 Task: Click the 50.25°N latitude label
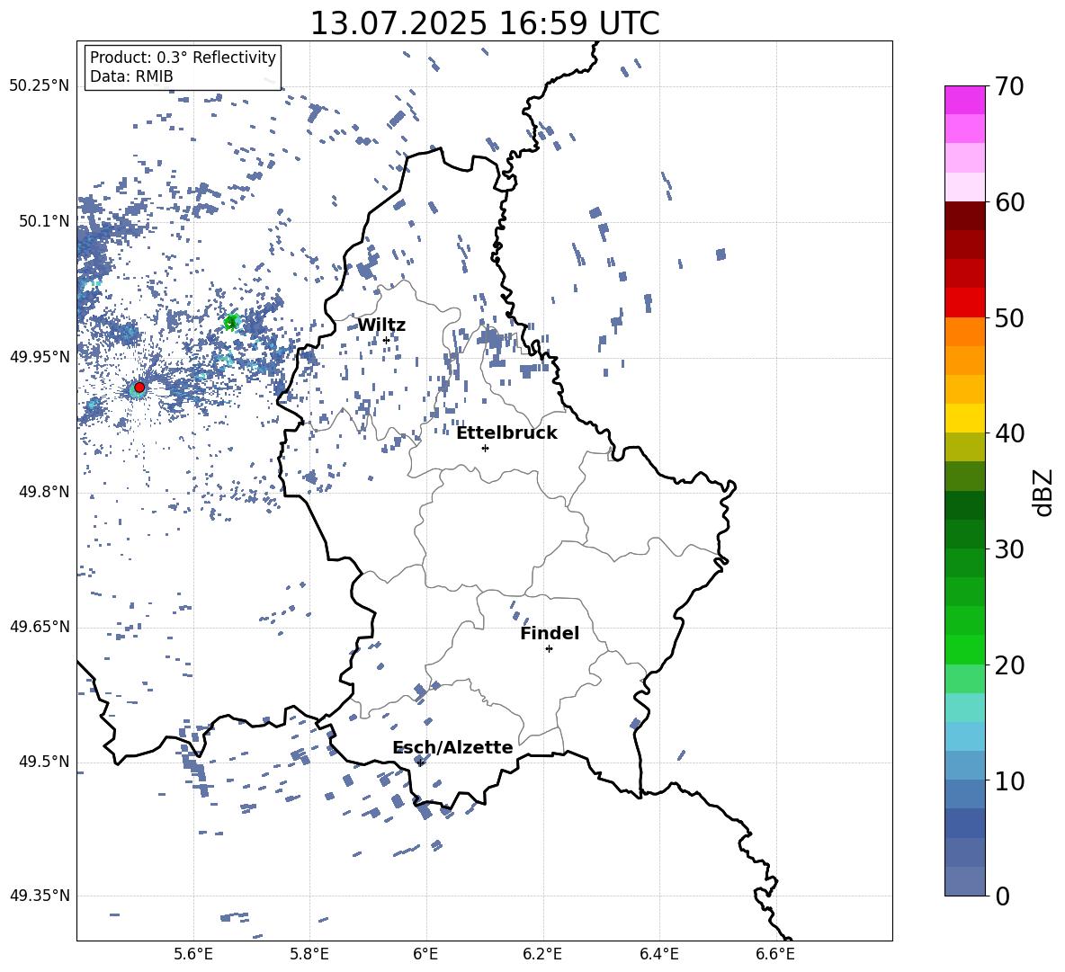click(x=40, y=86)
